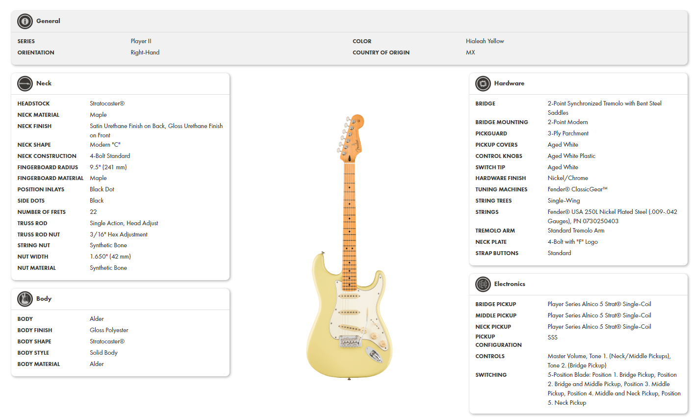Click the 'Hialeah Yellow' color value
693x418 pixels.
coord(485,41)
